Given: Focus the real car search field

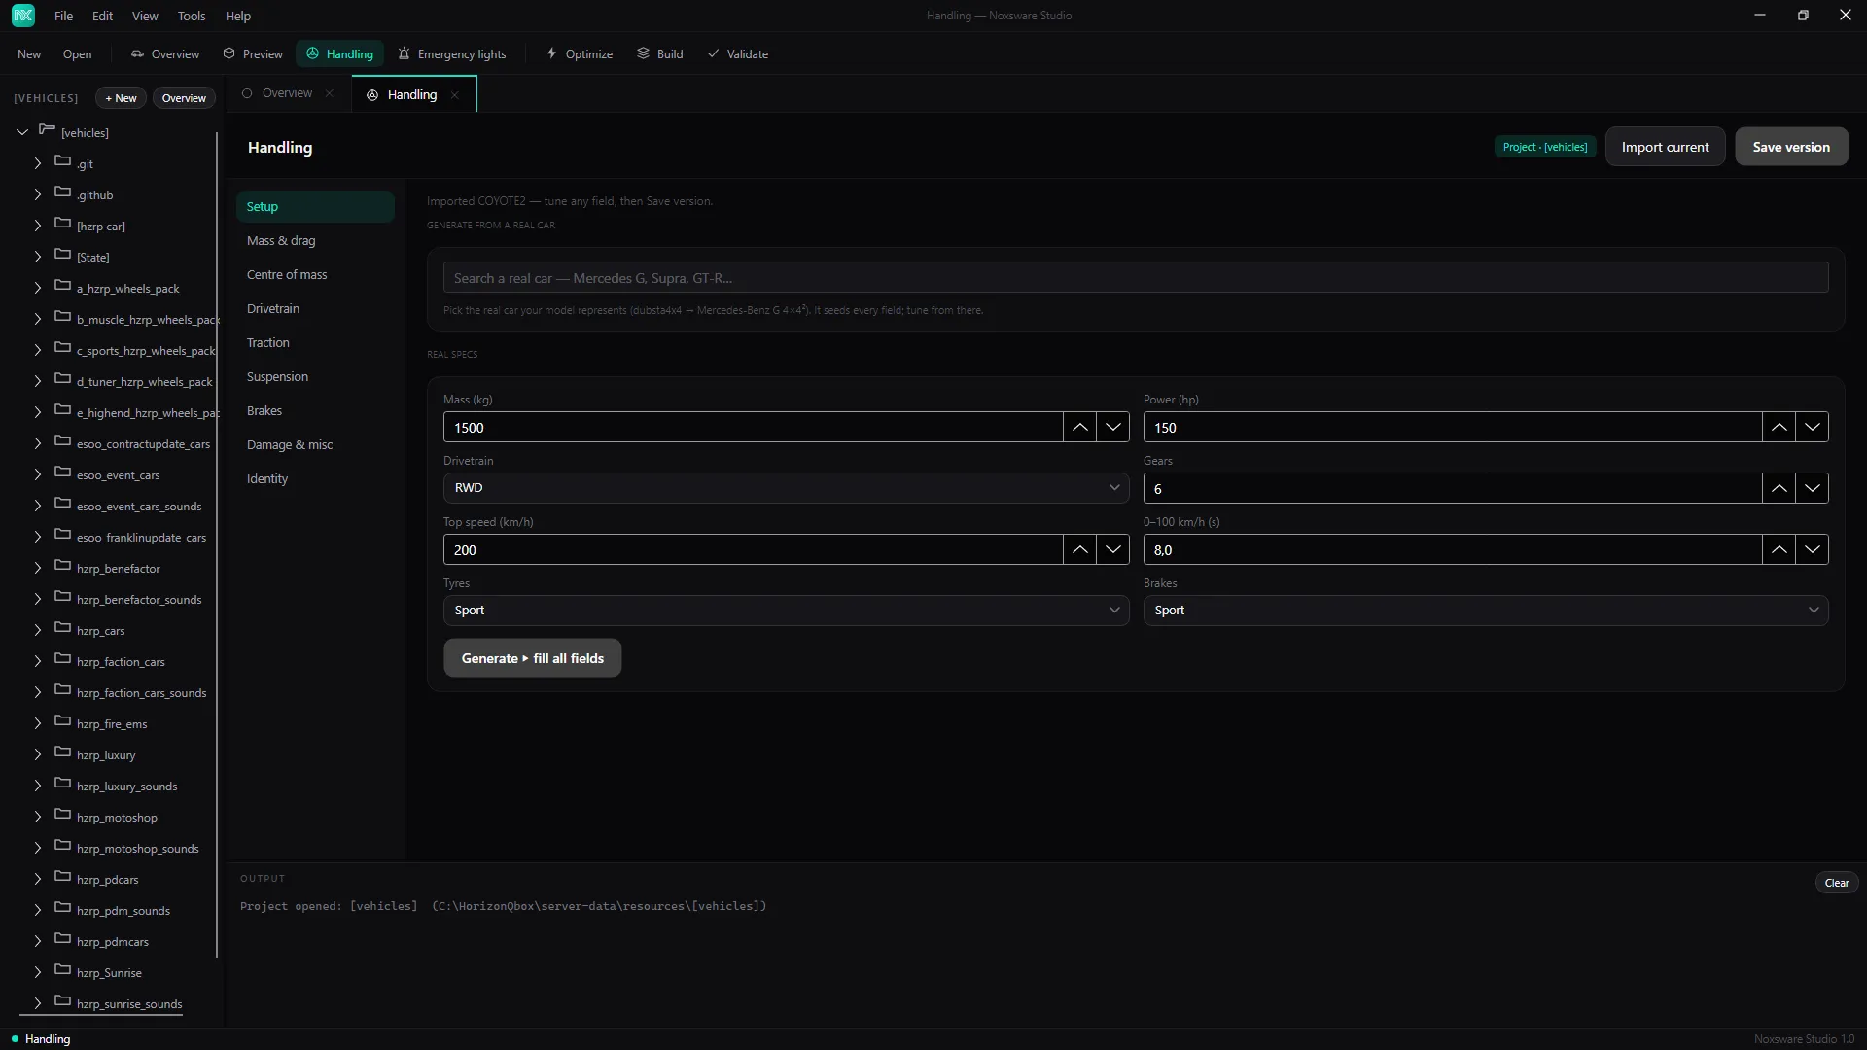Looking at the screenshot, I should pos(1136,278).
